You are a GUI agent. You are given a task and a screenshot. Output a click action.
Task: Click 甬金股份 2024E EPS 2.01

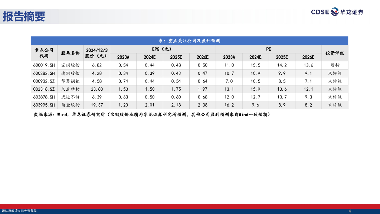pos(150,105)
